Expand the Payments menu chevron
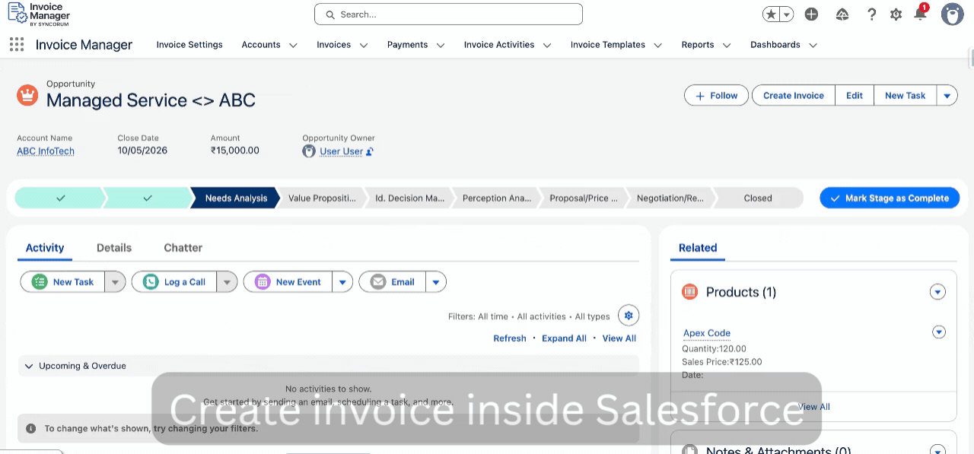The height and width of the screenshot is (454, 974). point(441,46)
